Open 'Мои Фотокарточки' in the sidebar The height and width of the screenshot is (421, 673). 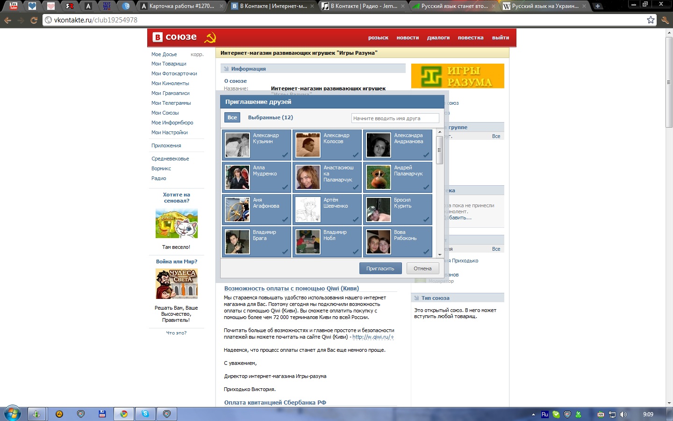(174, 74)
